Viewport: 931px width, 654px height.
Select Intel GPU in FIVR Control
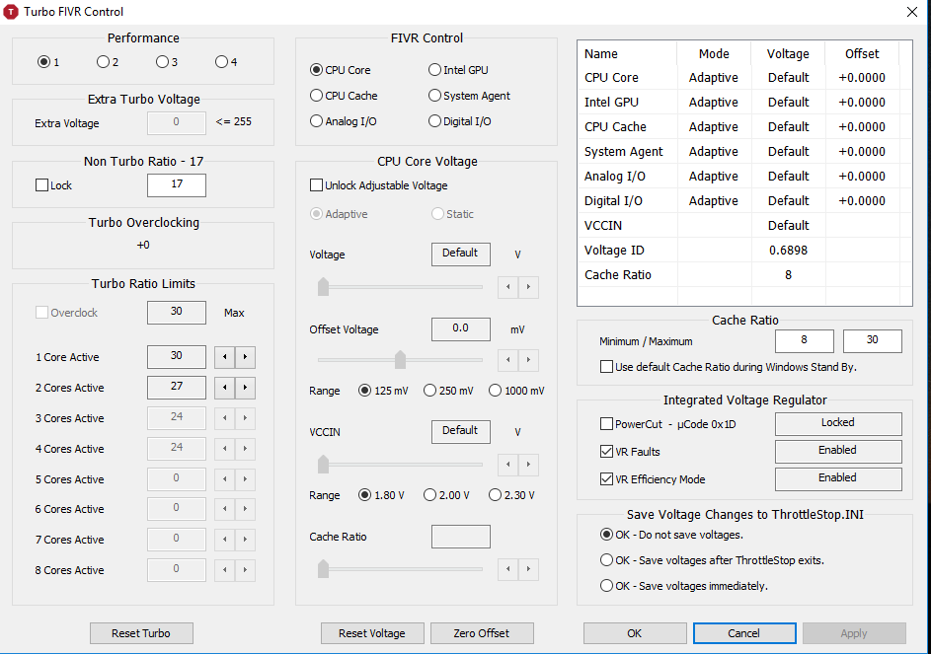[435, 70]
